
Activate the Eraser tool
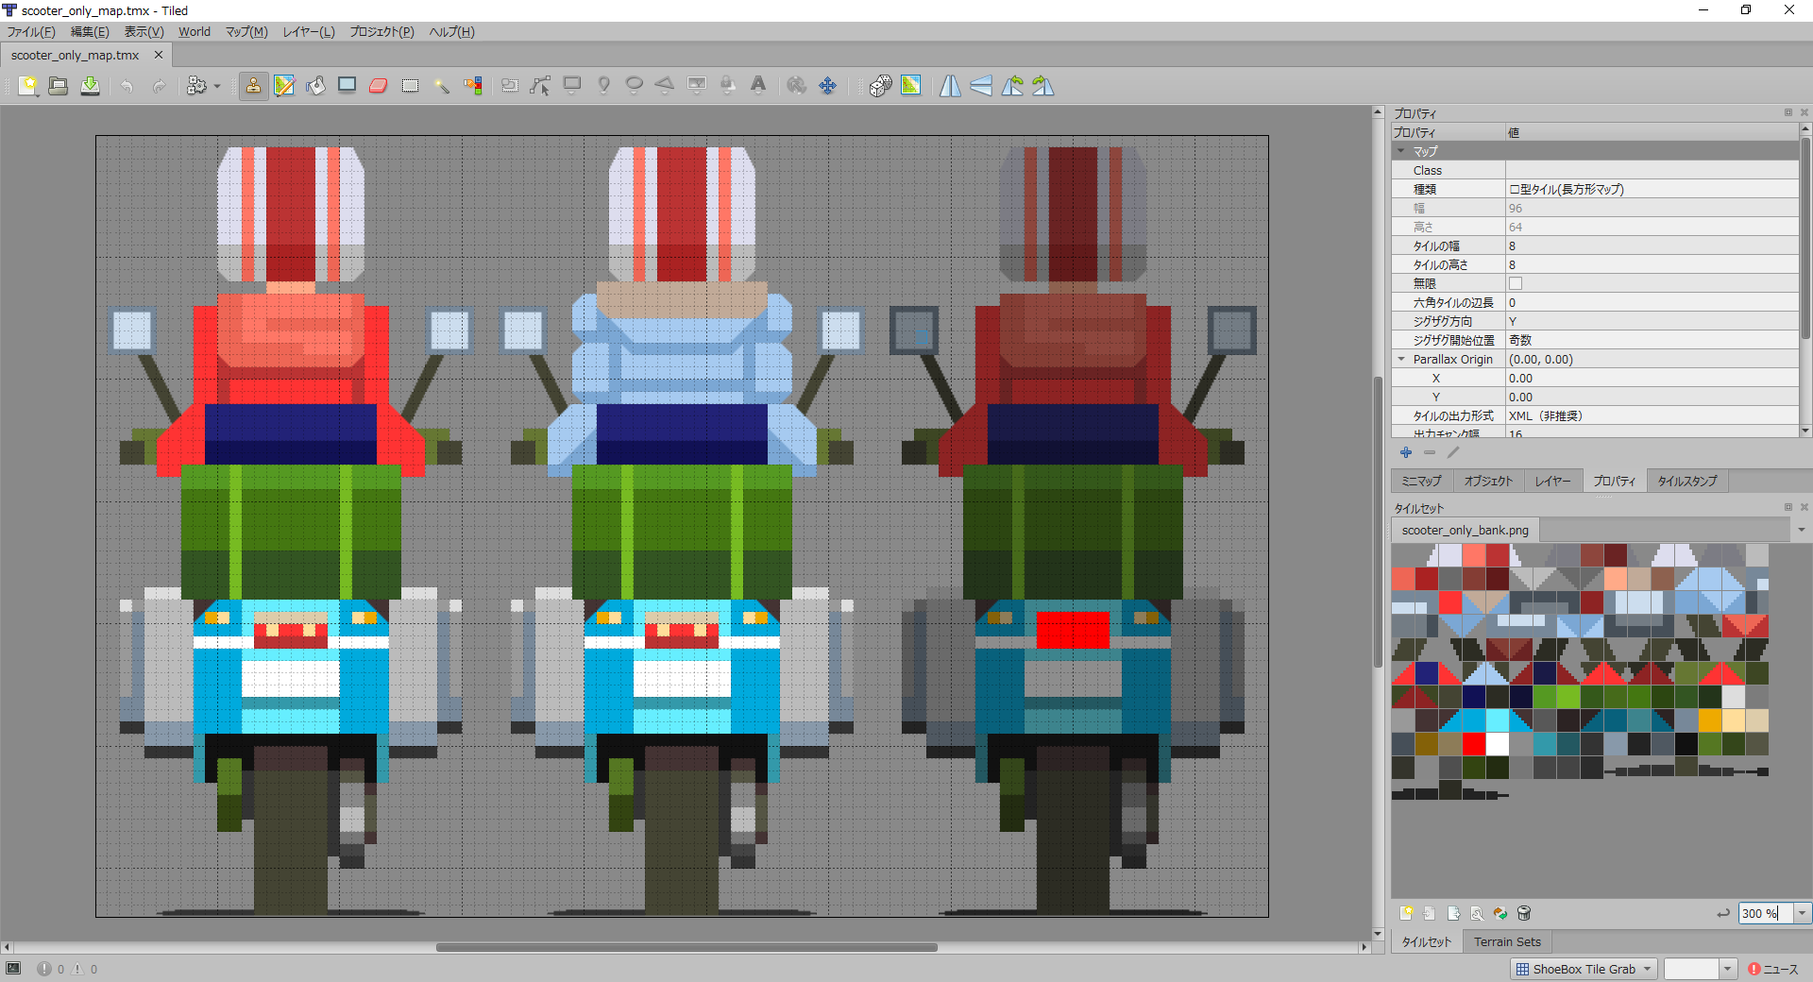(x=379, y=86)
